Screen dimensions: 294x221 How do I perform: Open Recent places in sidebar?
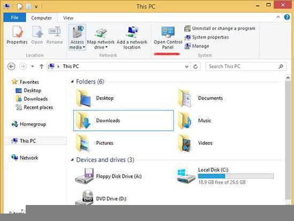(x=34, y=107)
